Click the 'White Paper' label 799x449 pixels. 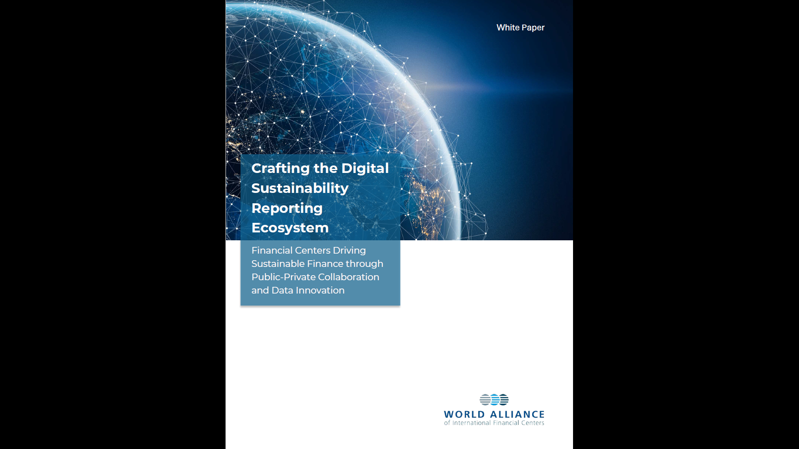pos(520,27)
